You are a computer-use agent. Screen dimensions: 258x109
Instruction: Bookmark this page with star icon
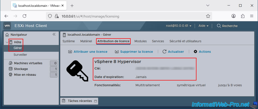pos(208,16)
